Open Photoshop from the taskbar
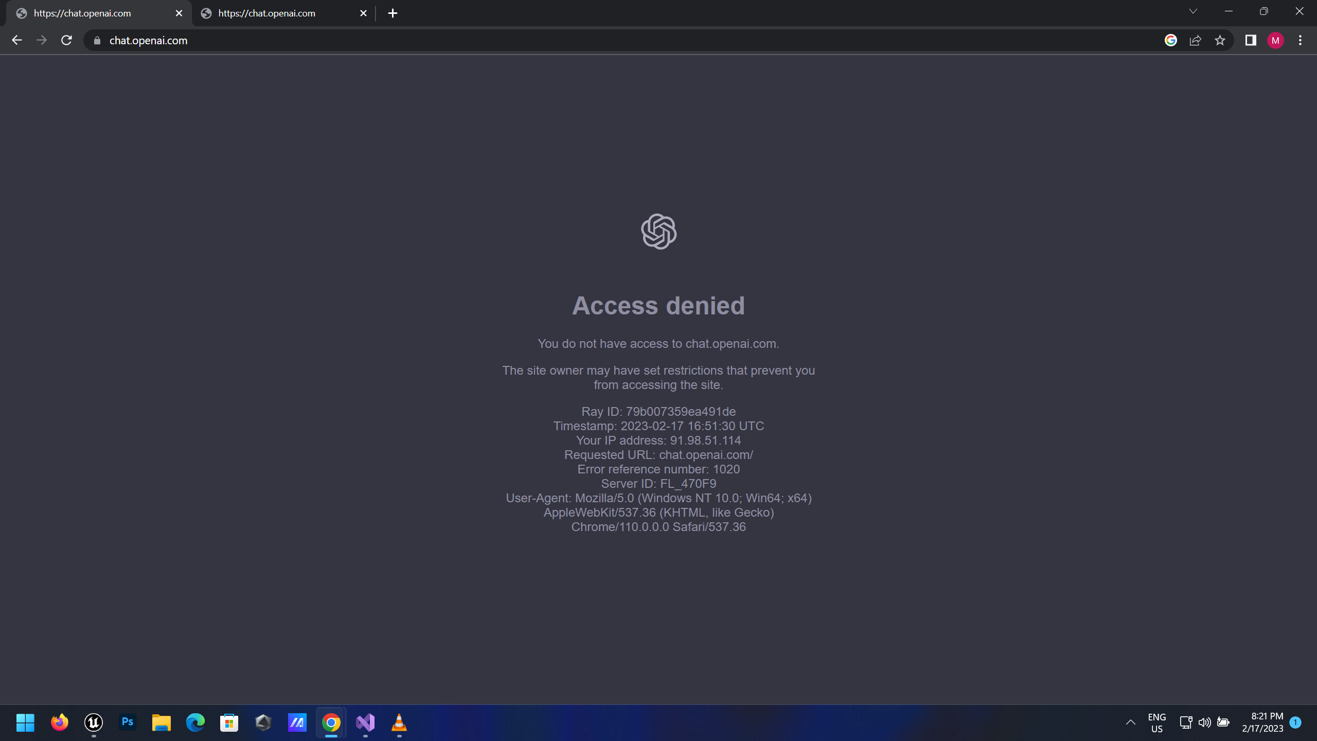This screenshot has height=741, width=1317. point(127,722)
